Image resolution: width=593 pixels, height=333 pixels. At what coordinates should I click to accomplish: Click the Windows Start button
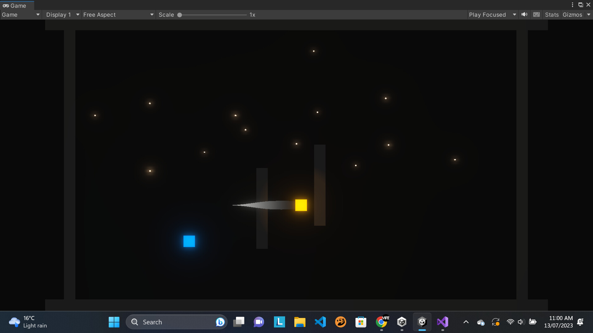pos(114,322)
